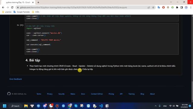Show hidden system tray icons
Image resolution: width=193 pixels, height=109 pixels.
(x=156, y=106)
